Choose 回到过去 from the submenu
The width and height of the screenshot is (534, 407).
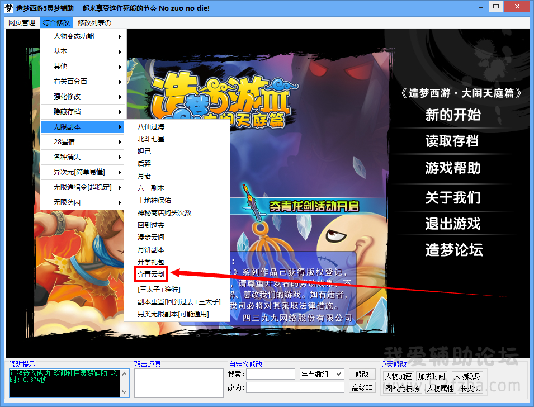[177, 225]
